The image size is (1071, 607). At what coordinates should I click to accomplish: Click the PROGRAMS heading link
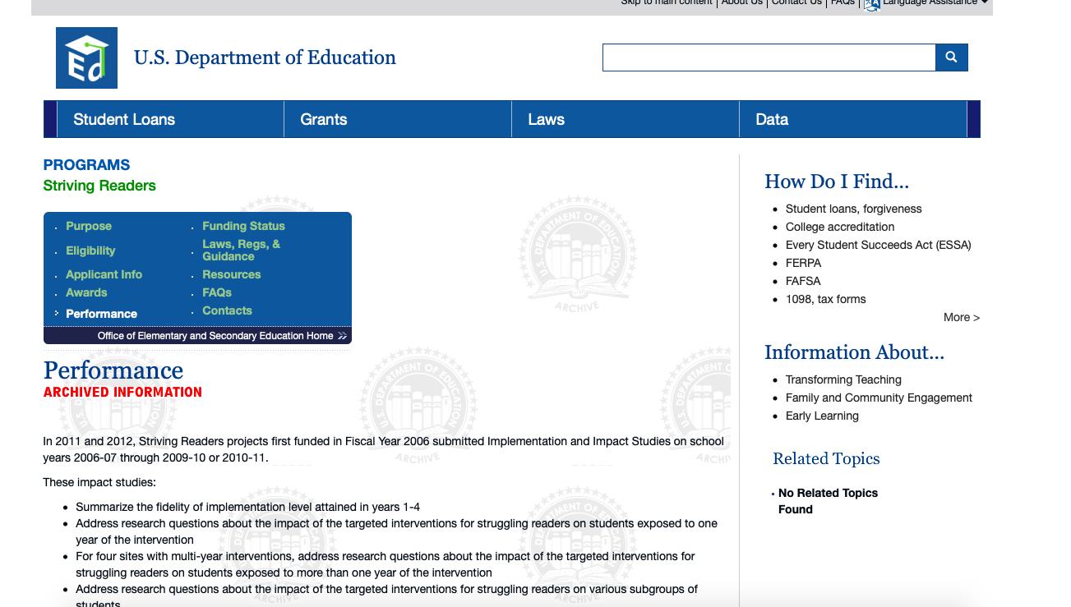(x=86, y=165)
